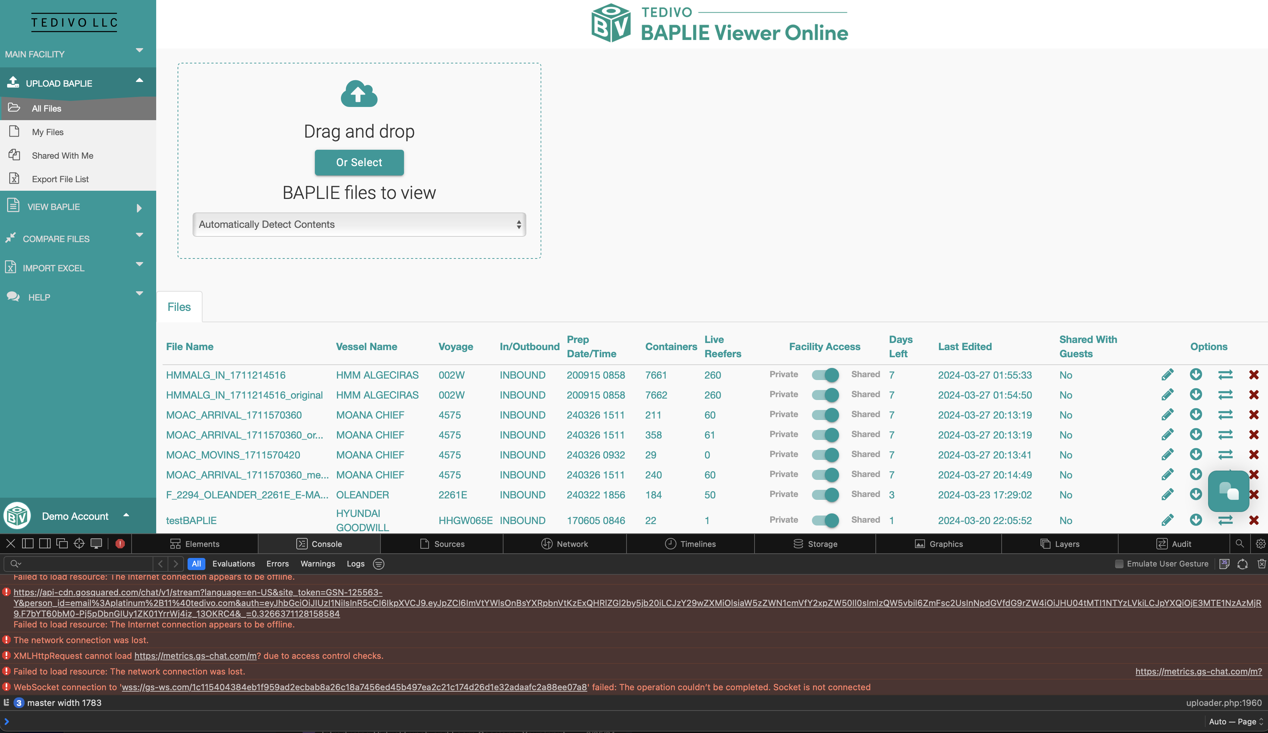Delete the testBAPLIE file with red X
Image resolution: width=1268 pixels, height=733 pixels.
(x=1253, y=520)
